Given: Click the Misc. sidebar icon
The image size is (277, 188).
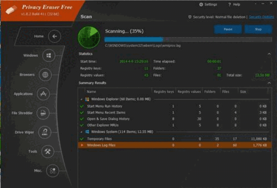Looking at the screenshot, I should 53,171.
